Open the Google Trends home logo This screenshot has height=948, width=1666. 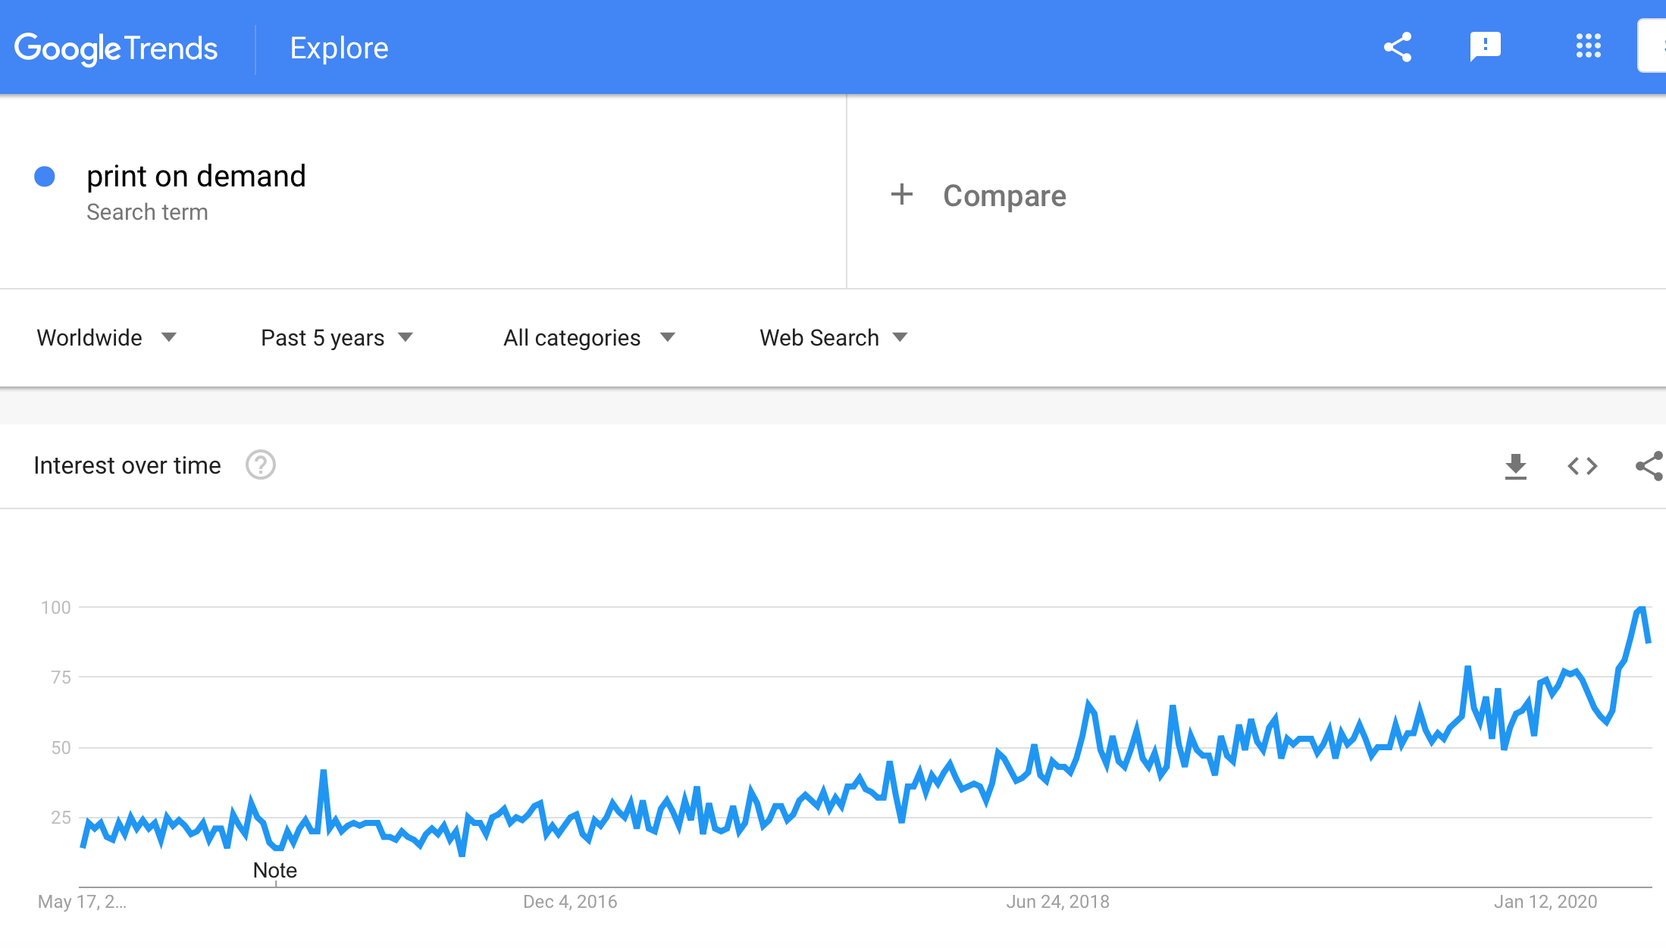coord(116,49)
